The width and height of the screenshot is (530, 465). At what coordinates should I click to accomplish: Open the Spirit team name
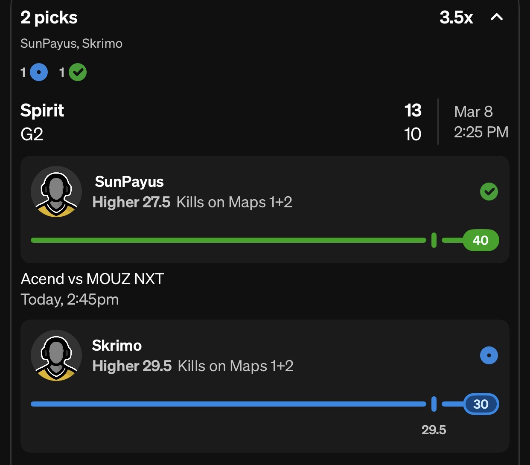[x=42, y=110]
